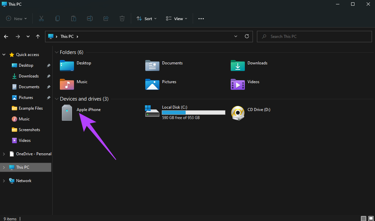Click the Cut scissors icon
The image size is (375, 221).
tap(41, 18)
